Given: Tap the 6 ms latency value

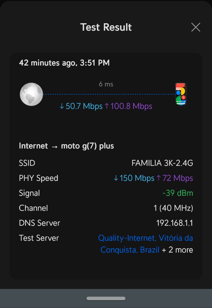Looking at the screenshot, I should (106, 84).
